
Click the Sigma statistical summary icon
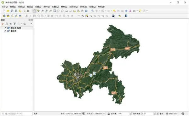coord(130,11)
